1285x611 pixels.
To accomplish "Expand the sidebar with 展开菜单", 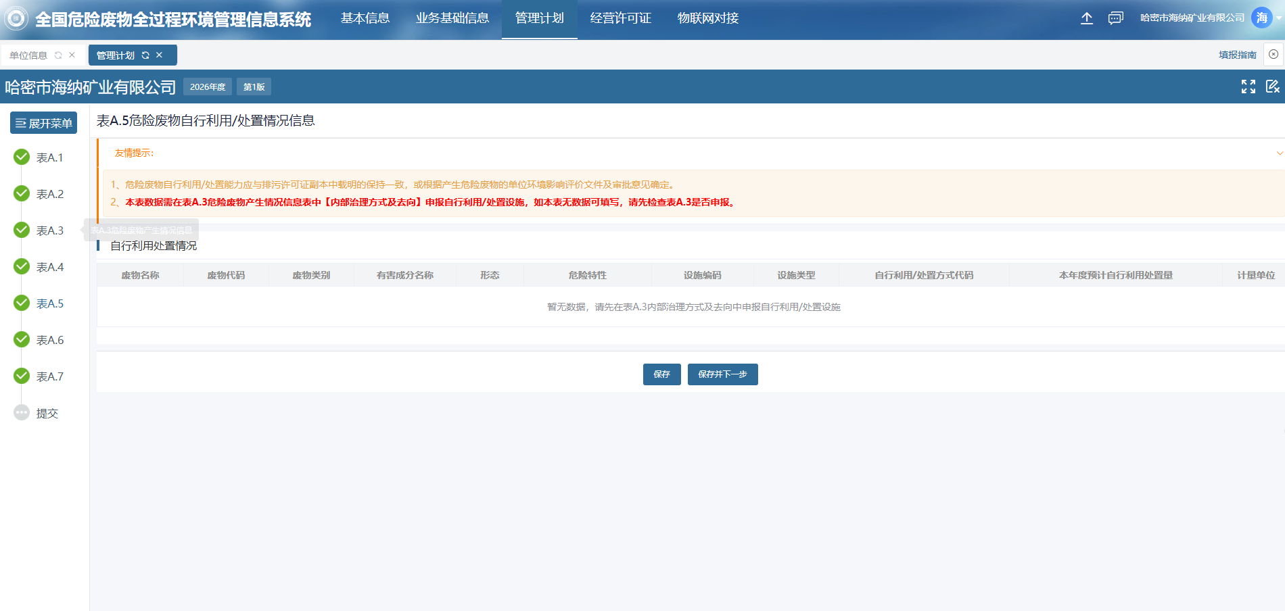I will pos(44,123).
